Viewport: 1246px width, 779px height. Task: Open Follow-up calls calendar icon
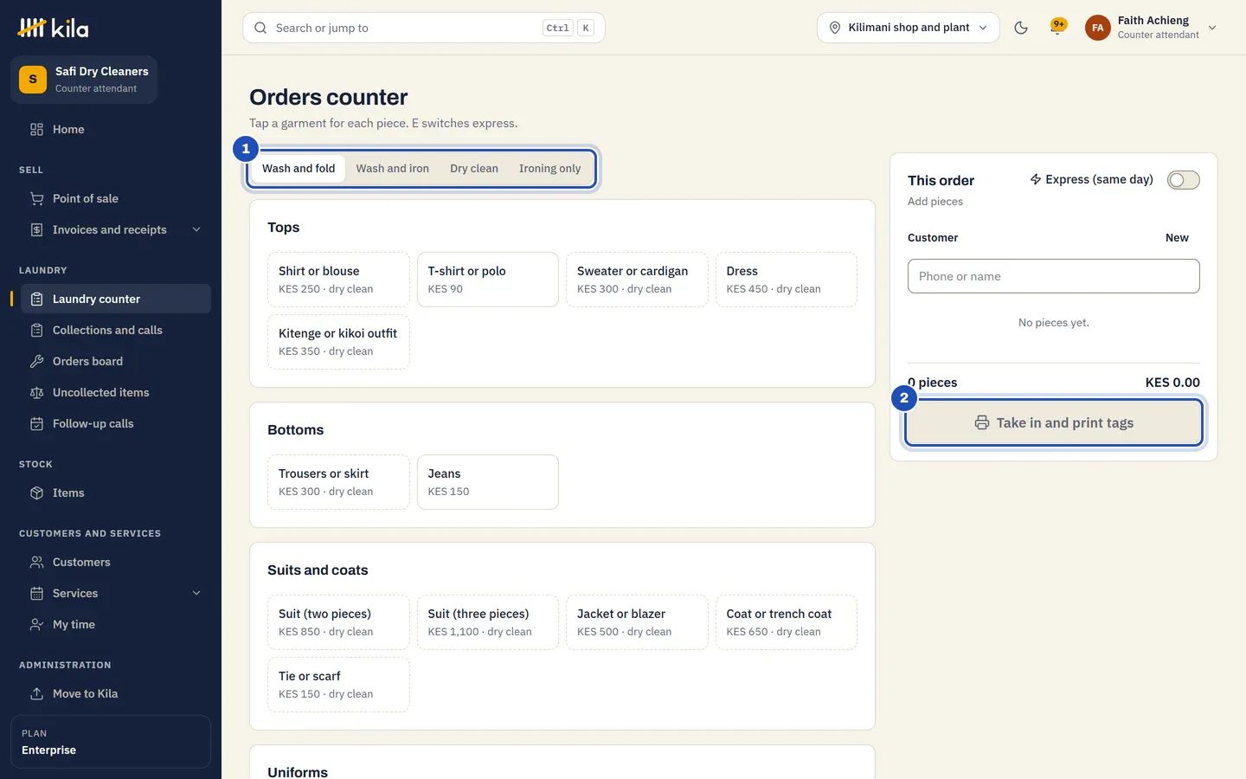(36, 423)
